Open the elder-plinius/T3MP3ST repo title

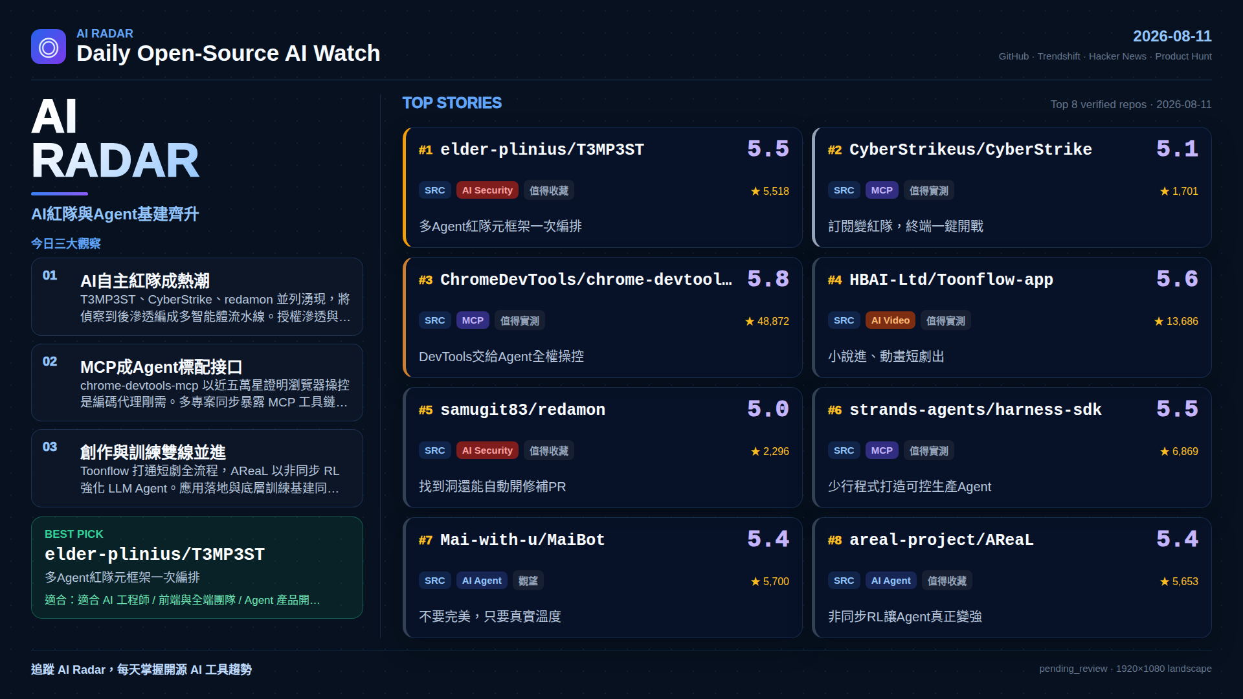pyautogui.click(x=542, y=150)
